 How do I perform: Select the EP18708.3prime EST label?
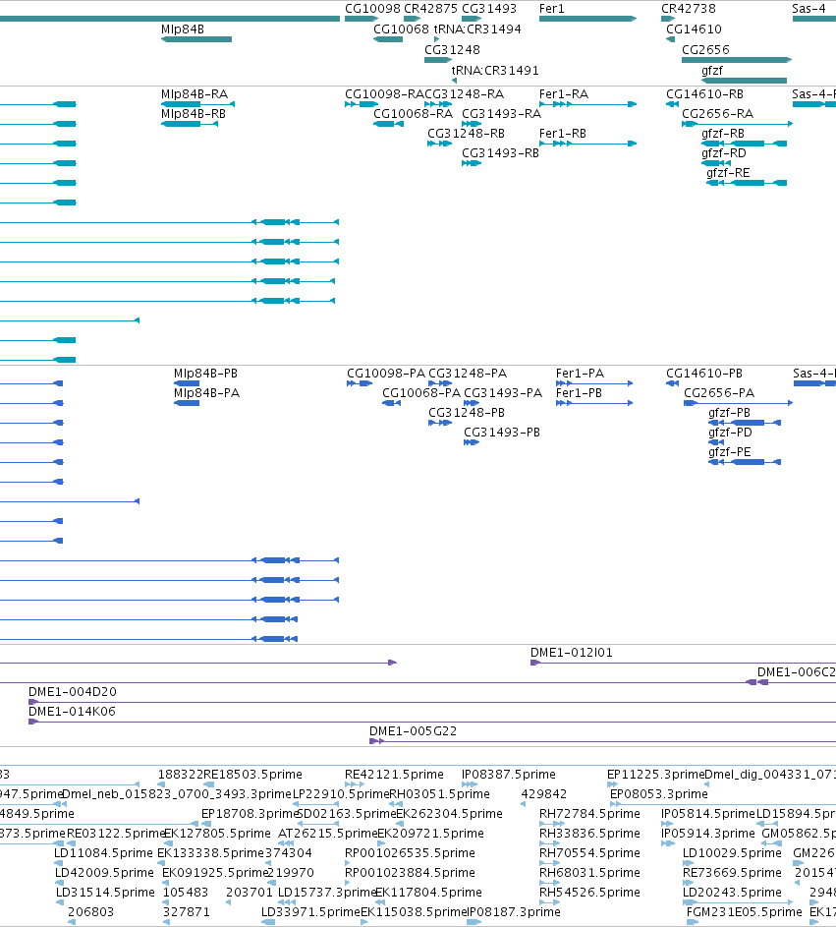coord(251,814)
